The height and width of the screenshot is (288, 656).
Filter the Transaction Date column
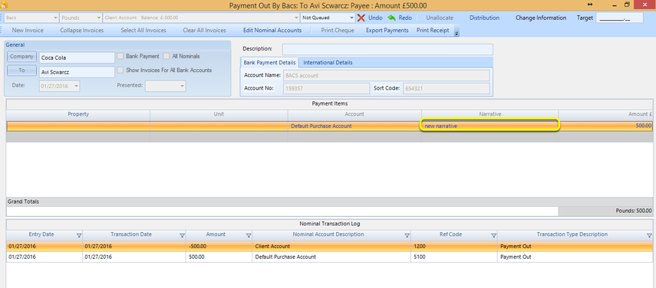point(182,235)
